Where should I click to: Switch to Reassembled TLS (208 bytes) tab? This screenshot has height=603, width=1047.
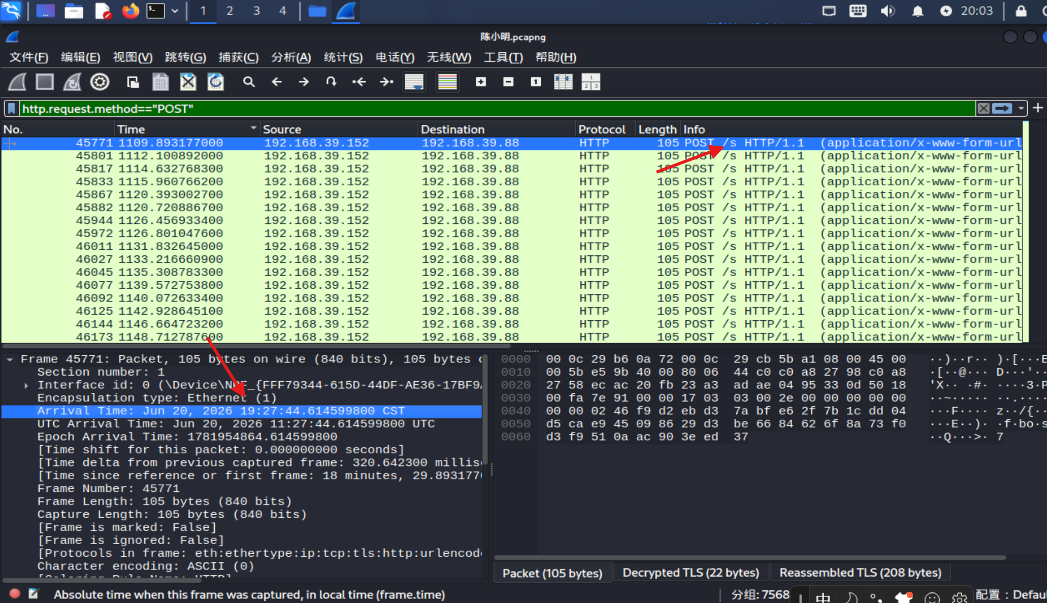click(860, 573)
